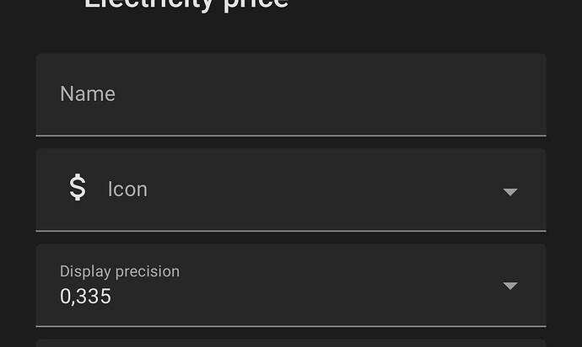Expand the Display precision dropdown arrow

(x=509, y=286)
